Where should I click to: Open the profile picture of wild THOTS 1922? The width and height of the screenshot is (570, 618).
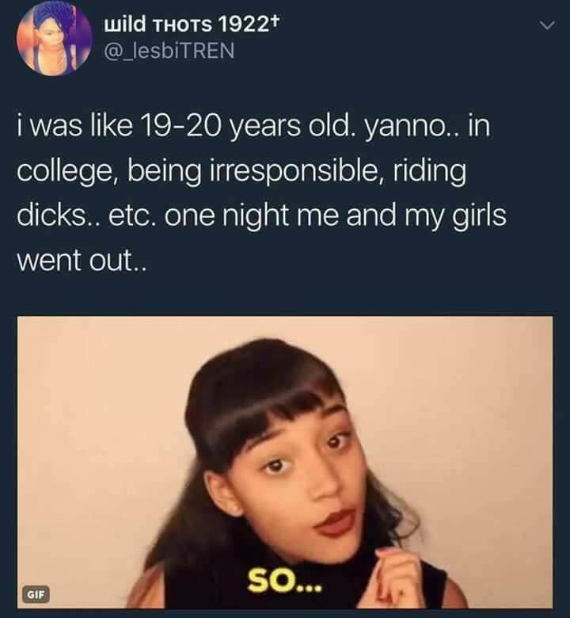point(55,38)
